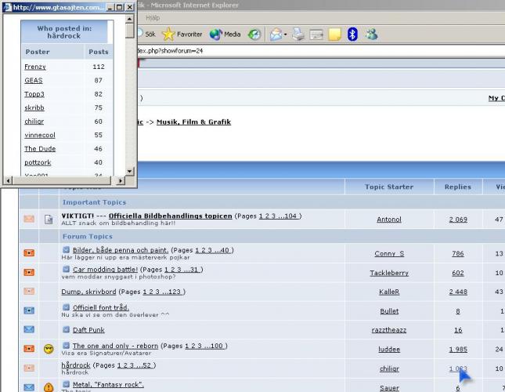Open topic starter Tackleberry's profile
Image resolution: width=505 pixels, height=392 pixels.
pos(389,273)
